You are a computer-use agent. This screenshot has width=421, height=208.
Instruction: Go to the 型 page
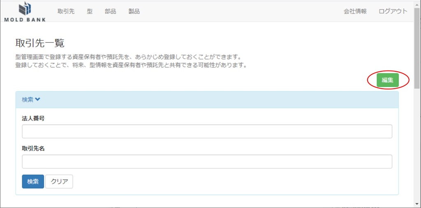pos(90,11)
